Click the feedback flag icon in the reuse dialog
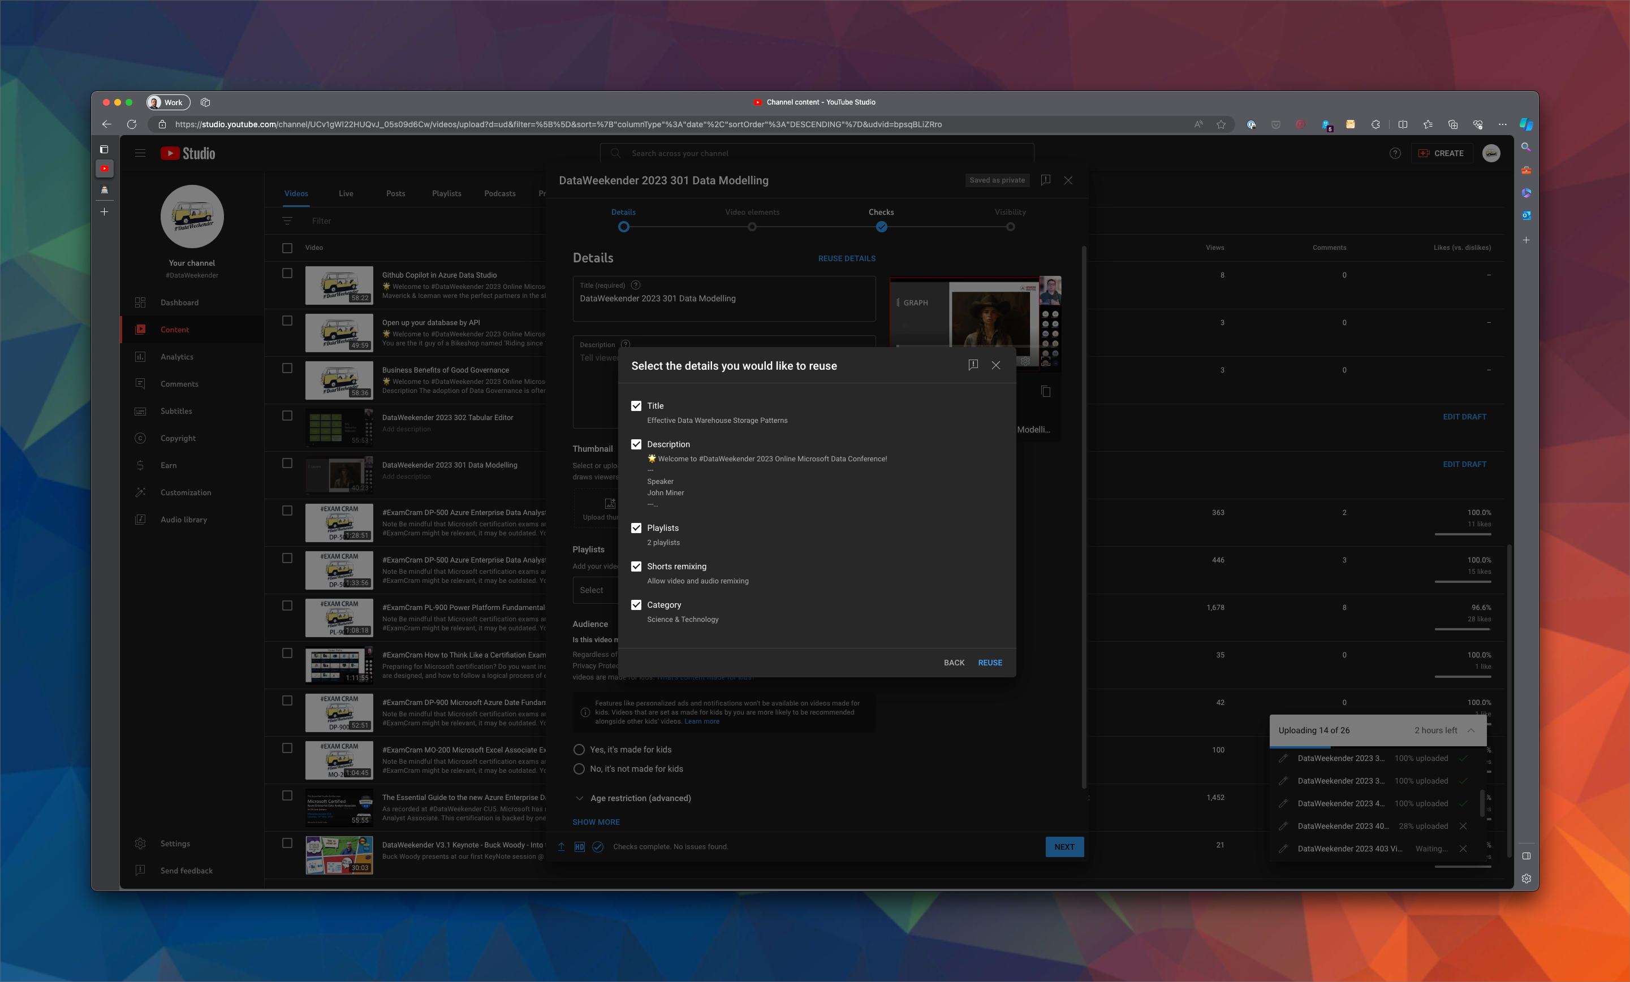Screen dimensions: 1630x982 coord(973,365)
